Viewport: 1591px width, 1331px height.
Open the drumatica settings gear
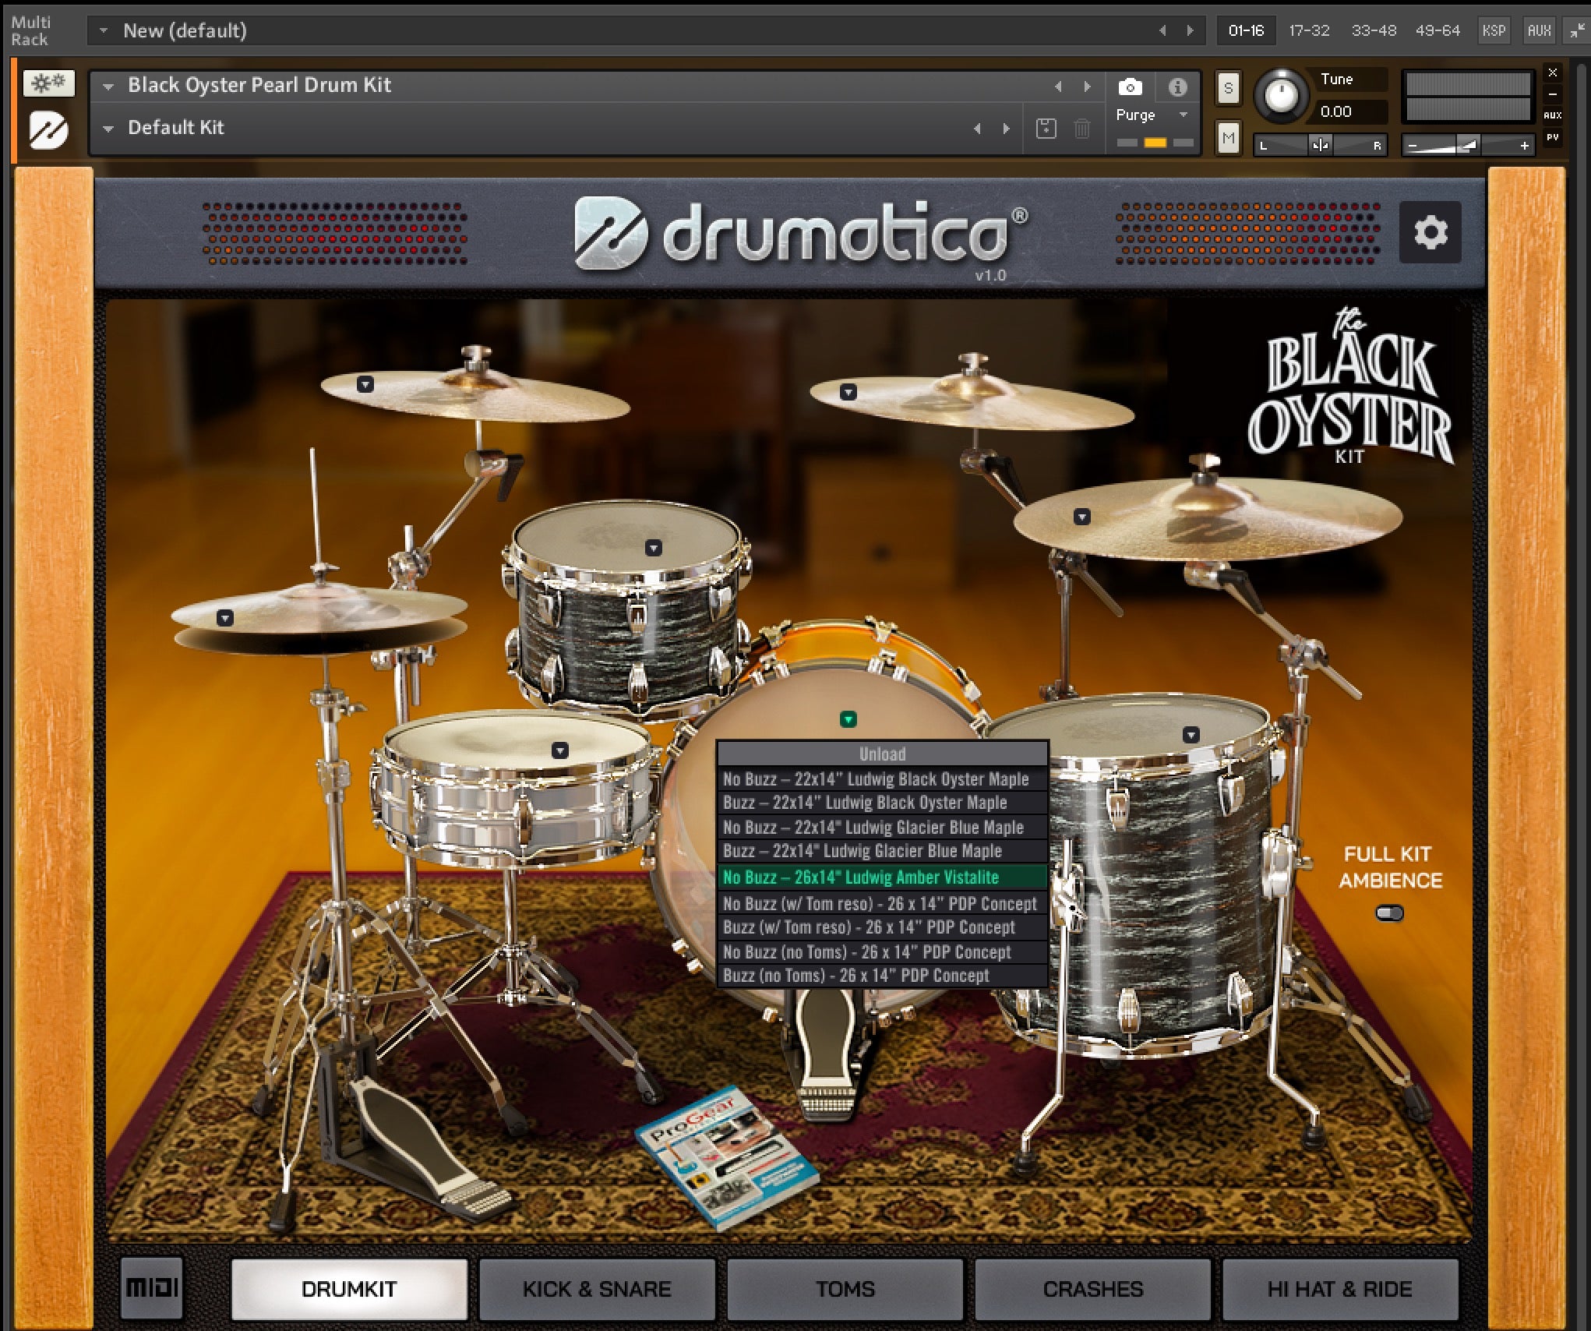click(1430, 231)
